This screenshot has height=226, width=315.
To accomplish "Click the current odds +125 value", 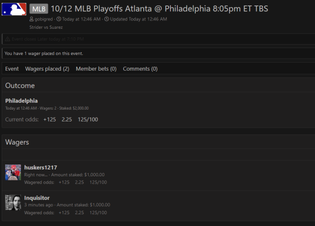I will pyautogui.click(x=50, y=119).
